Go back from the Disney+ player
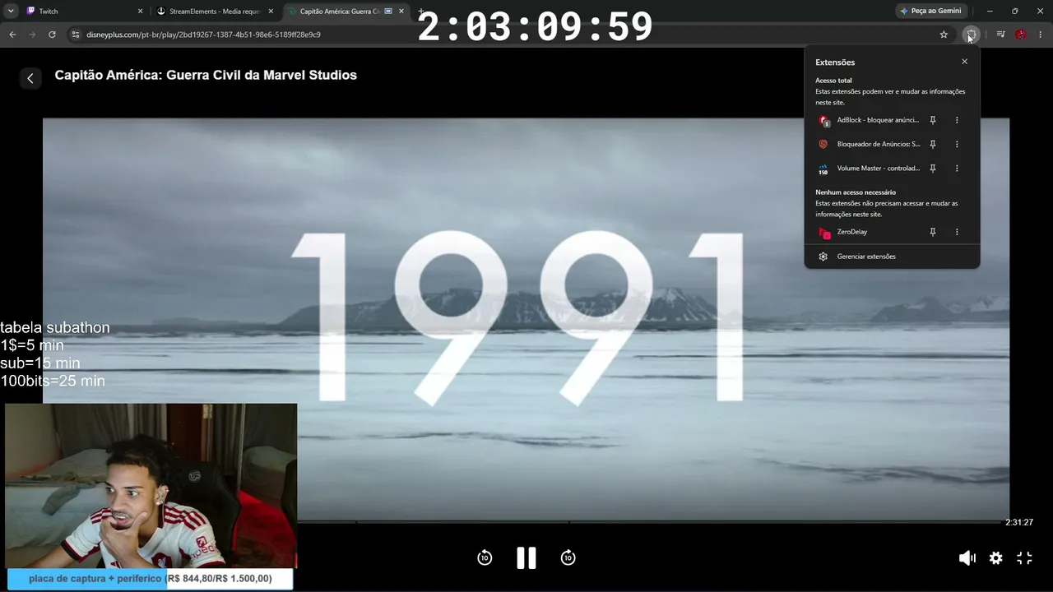The height and width of the screenshot is (592, 1053). click(x=30, y=78)
